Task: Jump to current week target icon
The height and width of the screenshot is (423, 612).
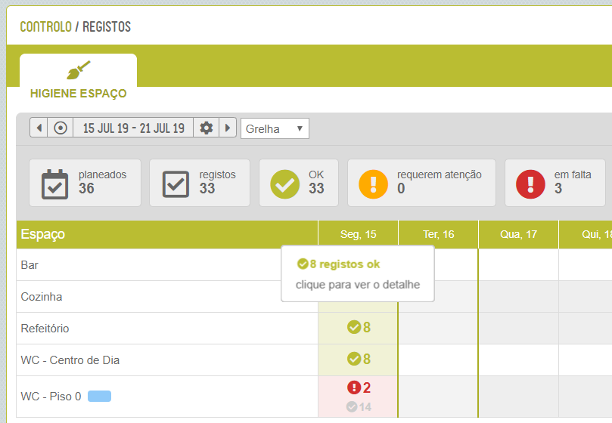Action: click(61, 128)
